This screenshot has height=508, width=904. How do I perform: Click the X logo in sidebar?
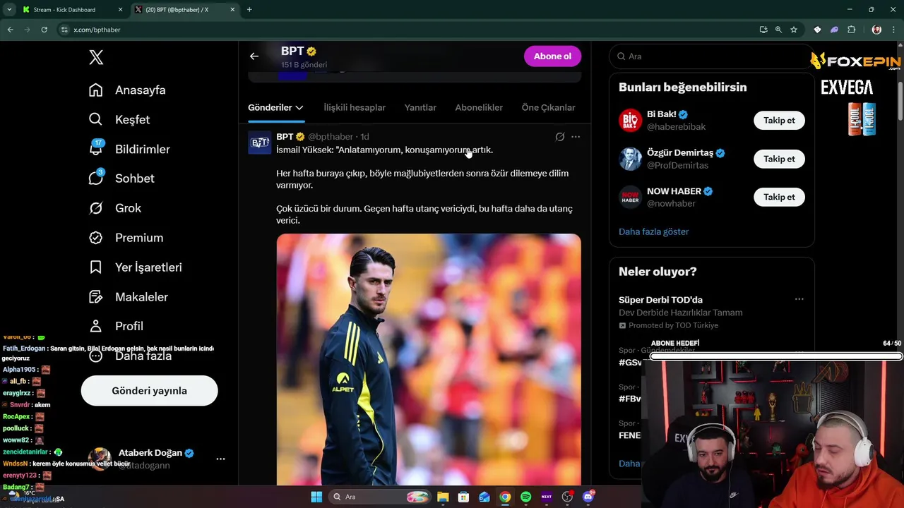96,58
